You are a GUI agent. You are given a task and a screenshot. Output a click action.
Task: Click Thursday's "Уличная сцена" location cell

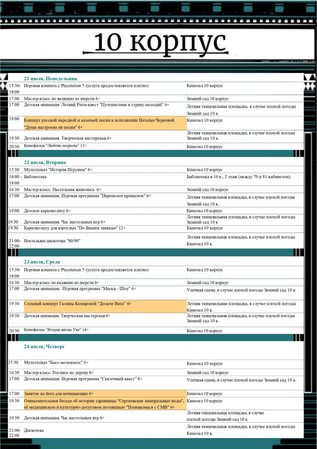pos(242,380)
